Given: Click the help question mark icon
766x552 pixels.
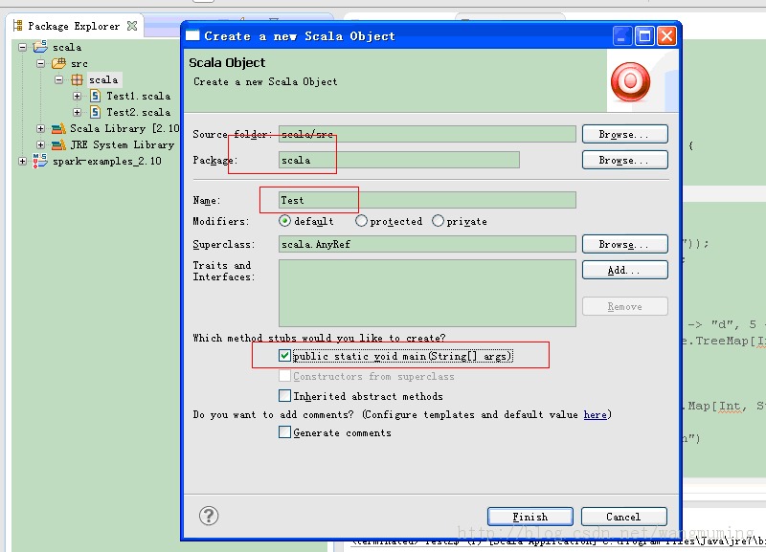Looking at the screenshot, I should [209, 516].
